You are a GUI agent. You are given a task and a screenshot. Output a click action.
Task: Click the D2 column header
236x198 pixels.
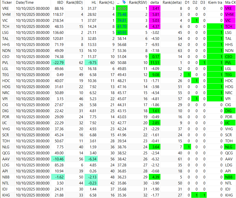pyautogui.click(x=195, y=3)
